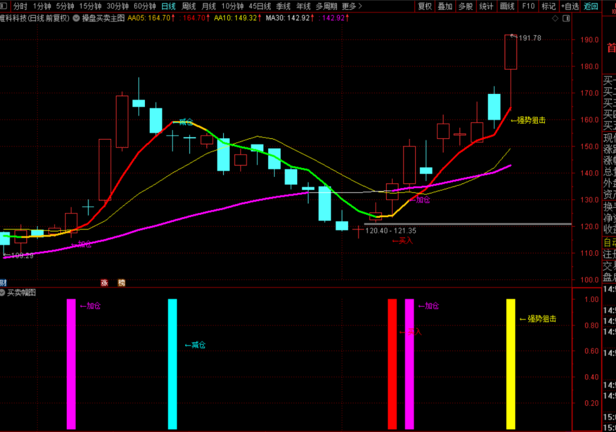Click the red 买入 bar in sub-chart
This screenshot has height=432, width=616.
[x=392, y=364]
